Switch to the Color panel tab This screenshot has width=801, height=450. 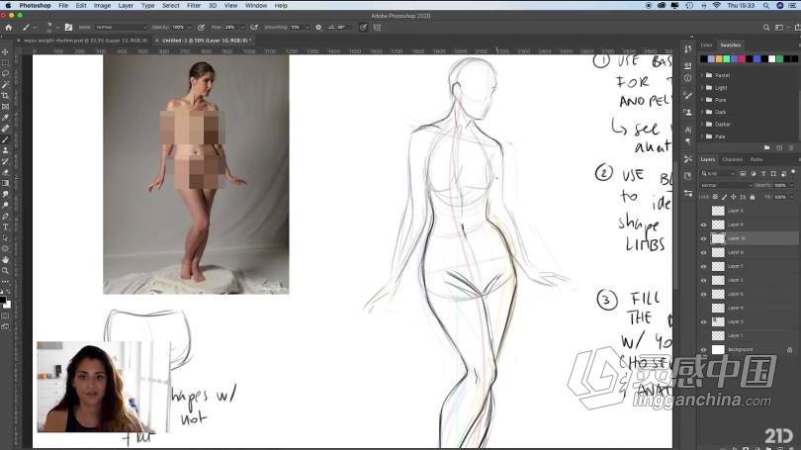pyautogui.click(x=706, y=45)
